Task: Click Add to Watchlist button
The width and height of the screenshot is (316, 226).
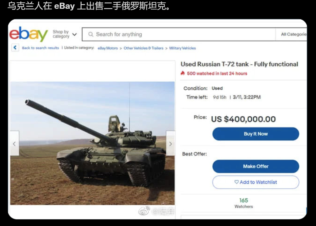Action: point(255,182)
